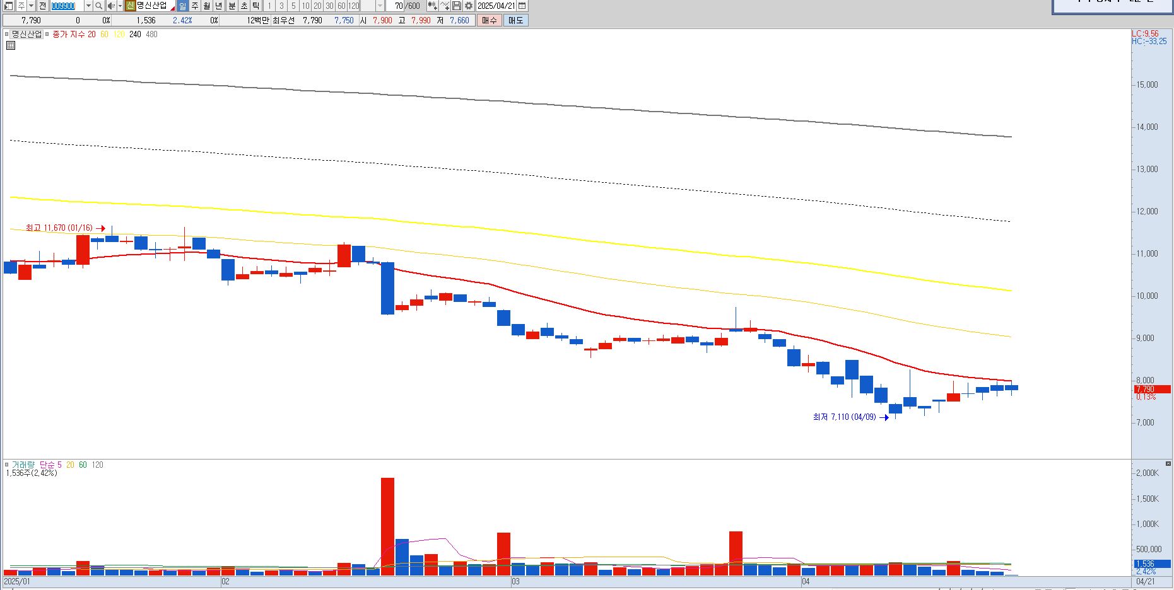Image resolution: width=1174 pixels, height=590 pixels.
Task: Open the chart settings gear icon
Action: tap(469, 6)
